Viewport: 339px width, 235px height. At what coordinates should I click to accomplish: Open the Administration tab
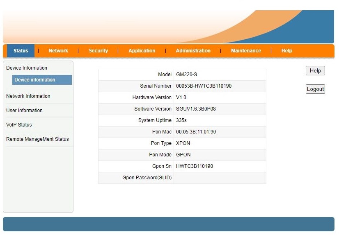[193, 51]
